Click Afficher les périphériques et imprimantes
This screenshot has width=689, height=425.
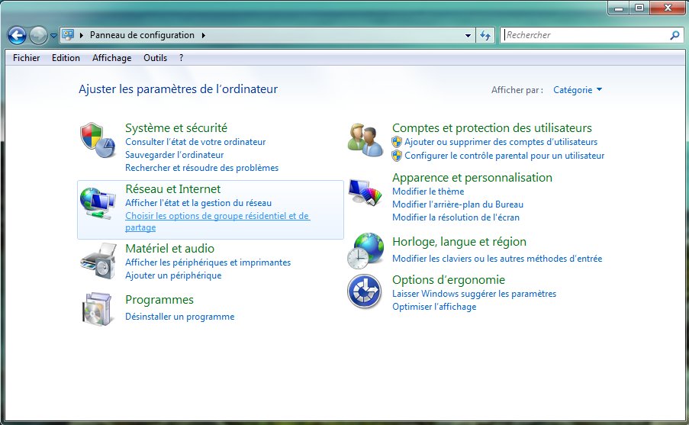(208, 262)
